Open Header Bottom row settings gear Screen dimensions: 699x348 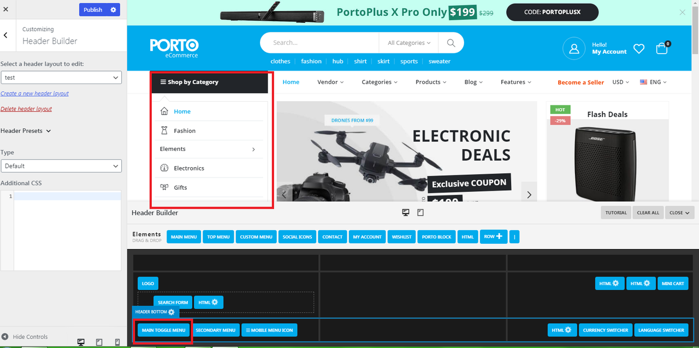point(171,312)
